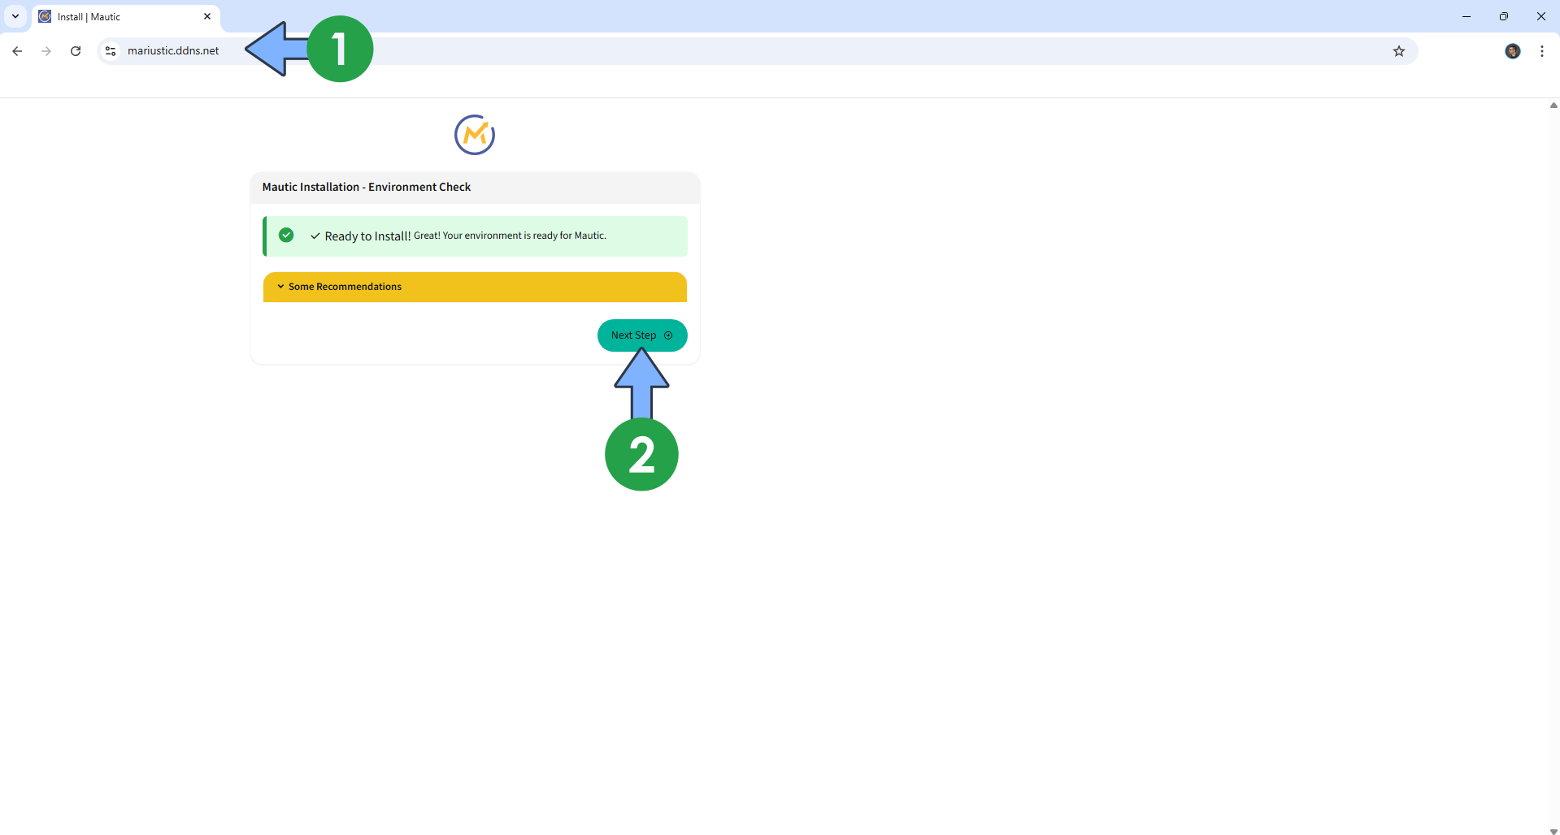Click the scrollbar down arrow
The width and height of the screenshot is (1560, 835).
1553,830
